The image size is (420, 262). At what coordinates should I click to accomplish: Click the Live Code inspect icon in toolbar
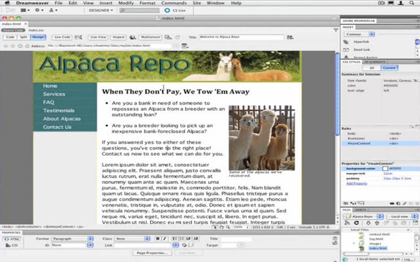pyautogui.click(x=79, y=37)
